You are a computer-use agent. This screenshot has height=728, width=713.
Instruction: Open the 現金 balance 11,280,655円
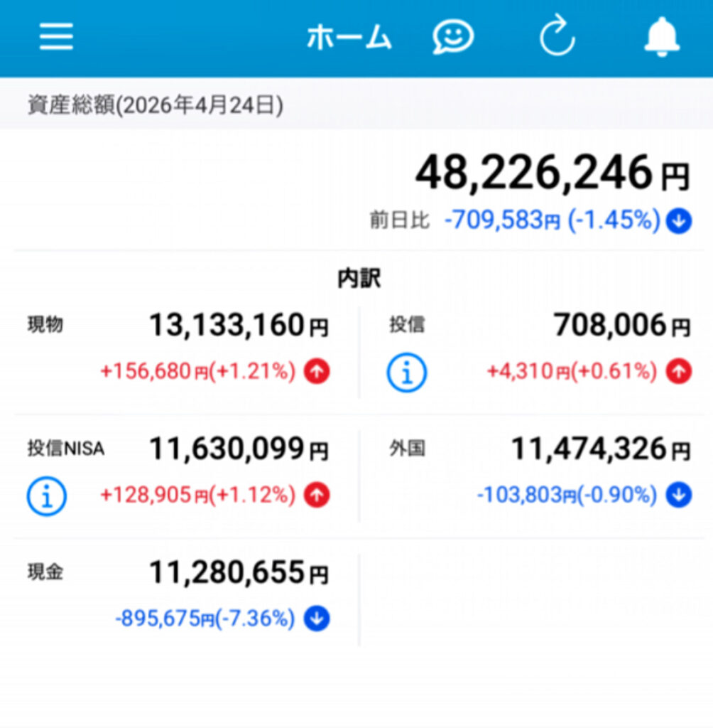pos(238,573)
